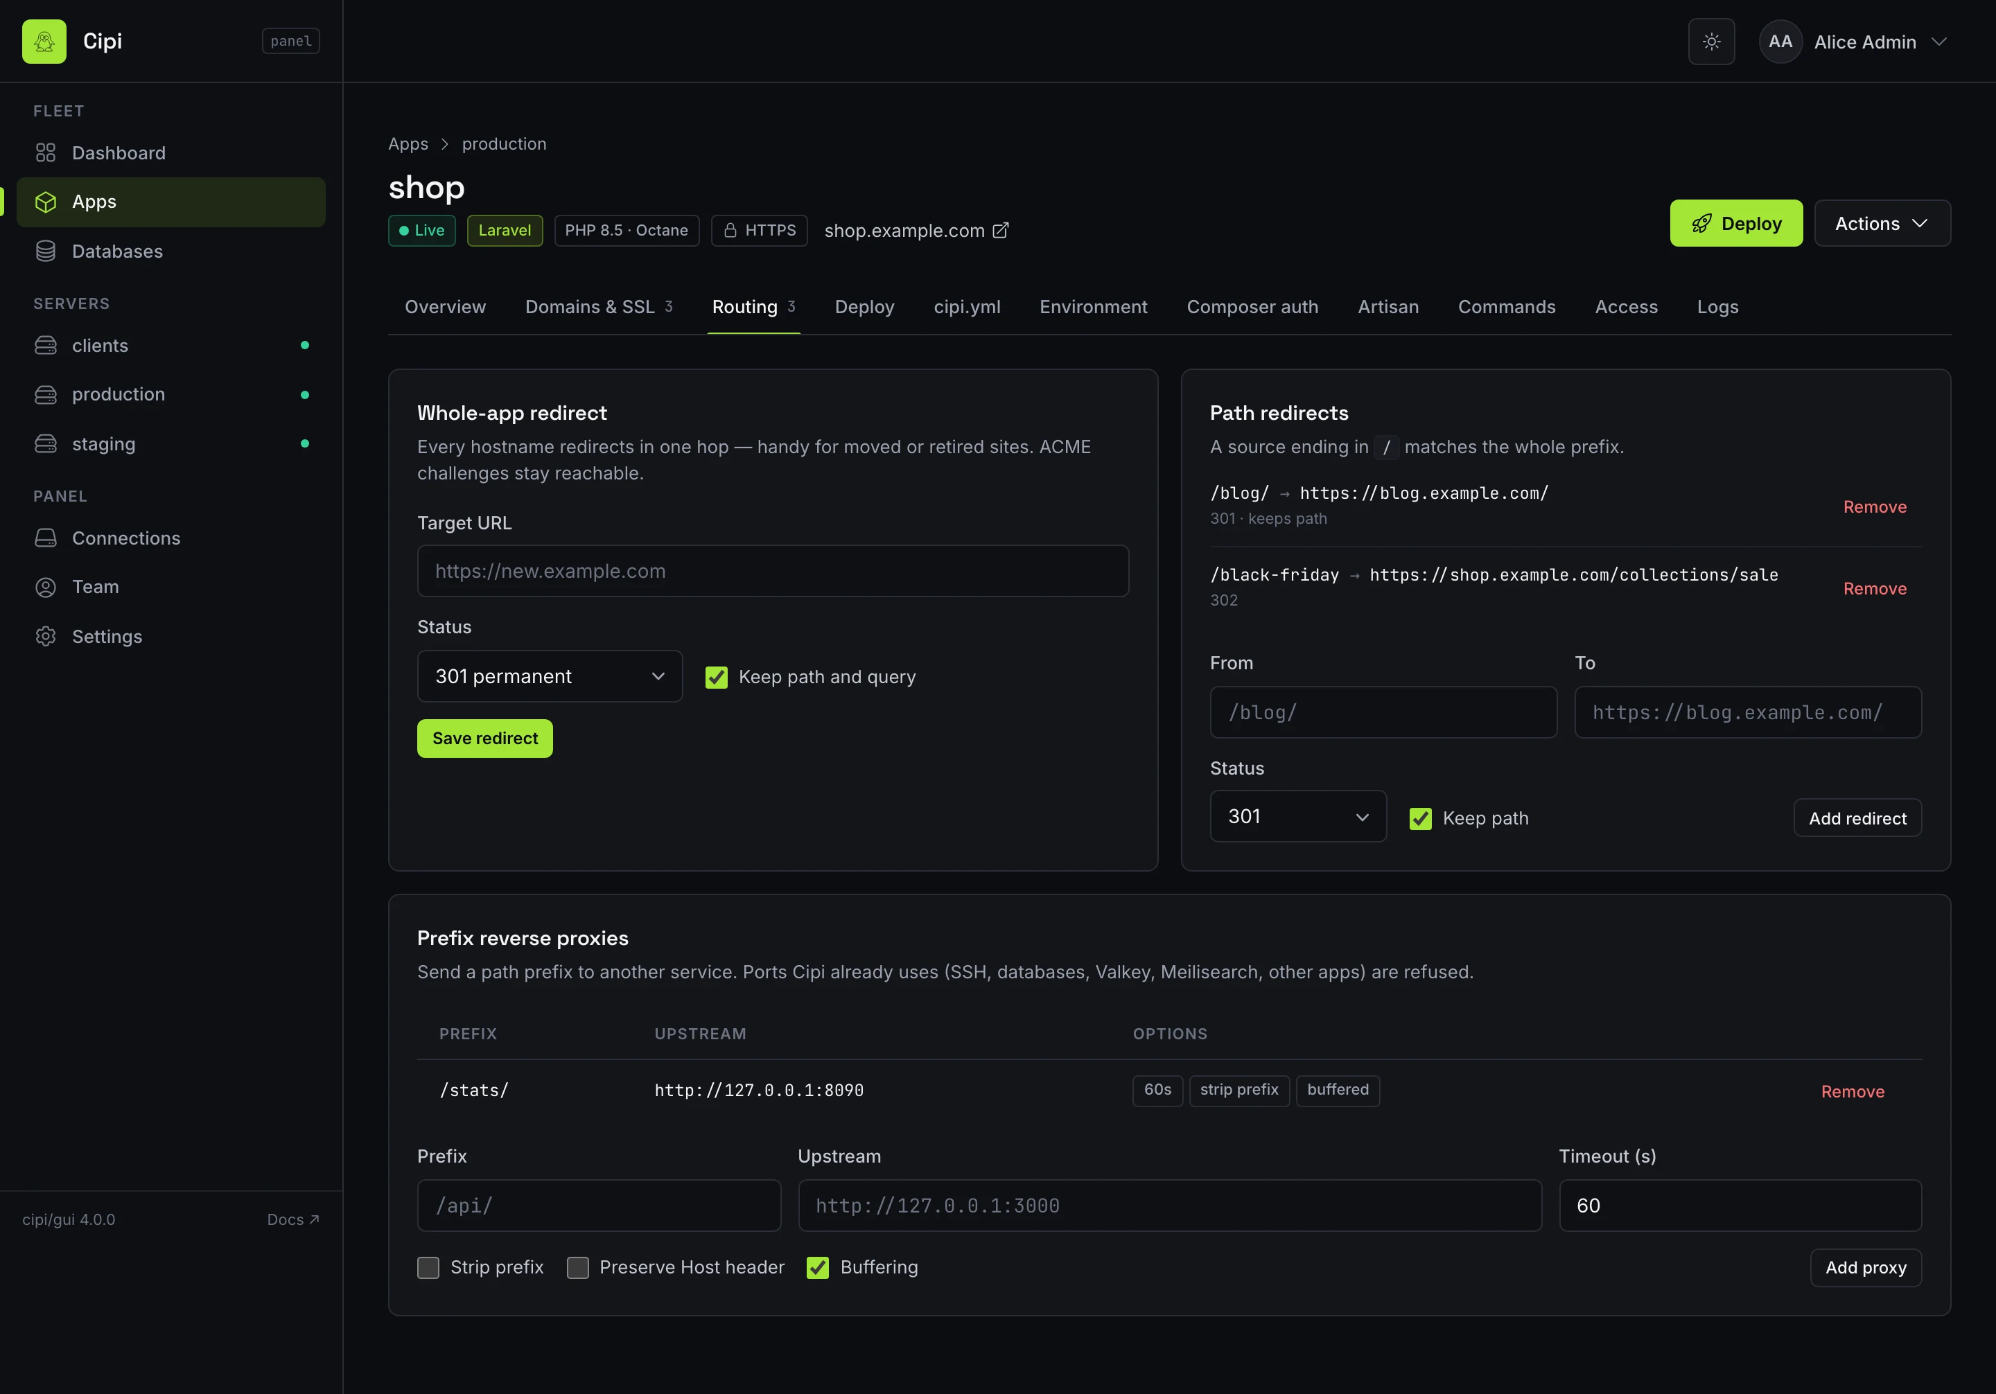Open the Logs tab

(x=1717, y=307)
